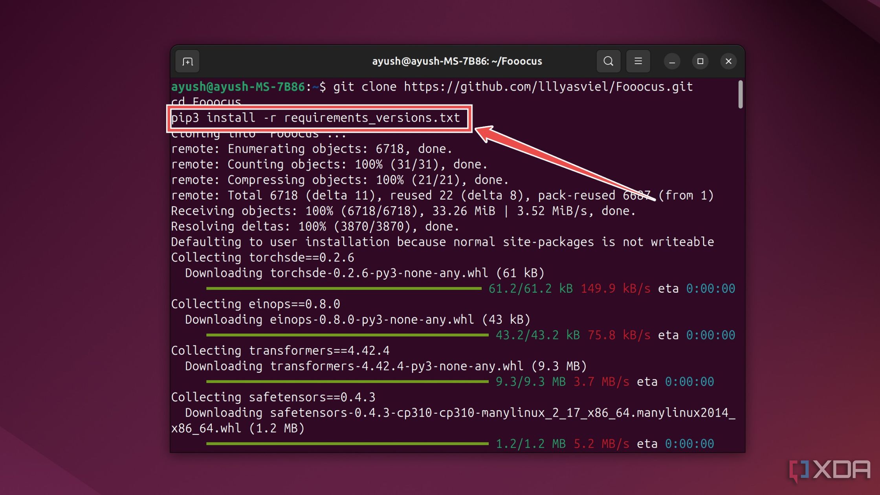Click the 'Receiving objects: 100%' line
The image size is (880, 495).
[403, 211]
